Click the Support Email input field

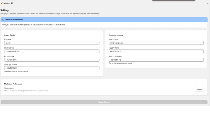point(156,43)
